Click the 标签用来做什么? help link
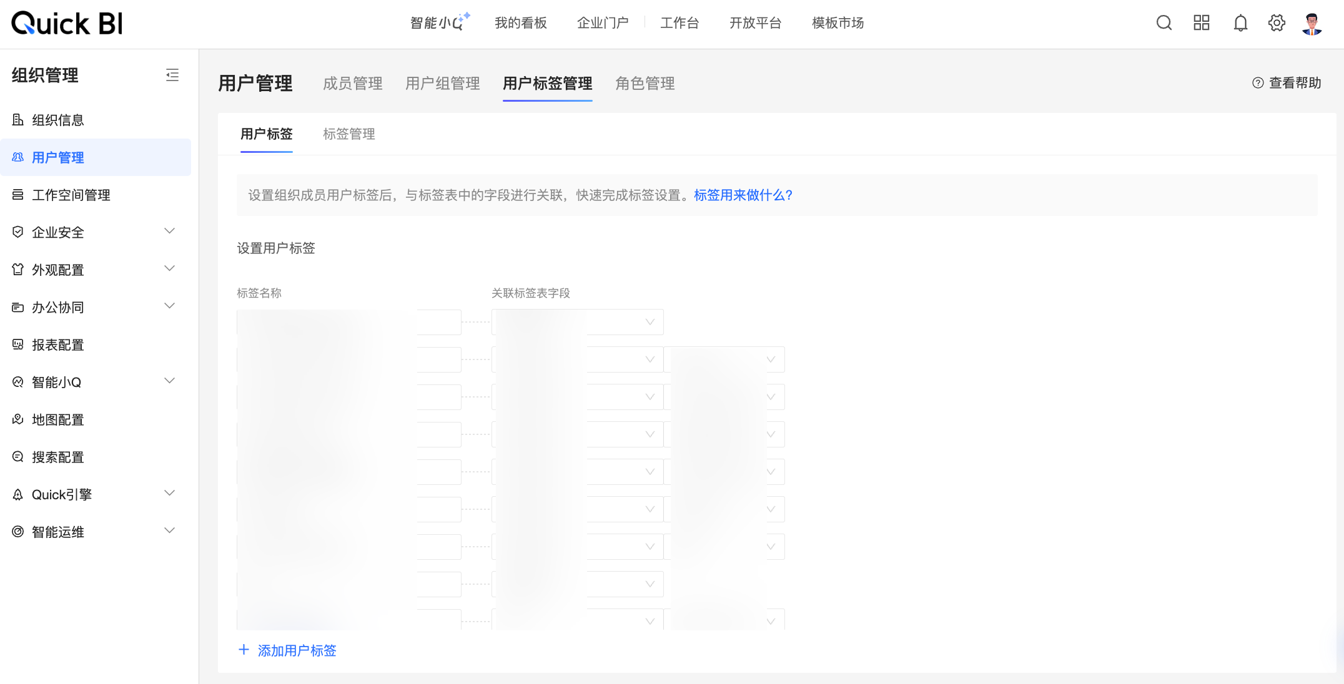This screenshot has height=684, width=1344. tap(743, 195)
